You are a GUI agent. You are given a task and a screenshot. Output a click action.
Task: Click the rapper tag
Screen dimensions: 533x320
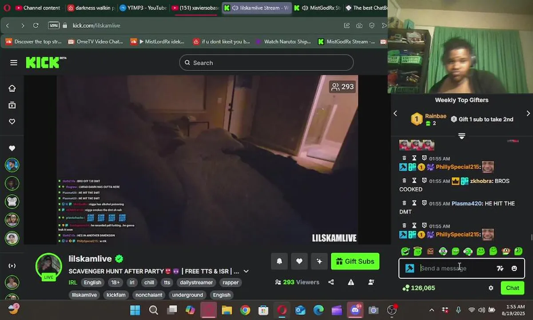click(x=231, y=282)
